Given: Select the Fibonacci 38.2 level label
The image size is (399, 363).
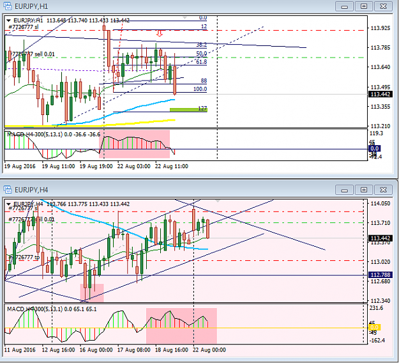Looking at the screenshot, I should [201, 45].
